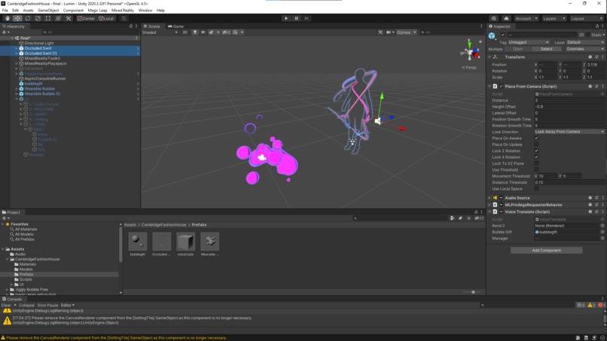Lock the Inspector panel

click(x=596, y=26)
